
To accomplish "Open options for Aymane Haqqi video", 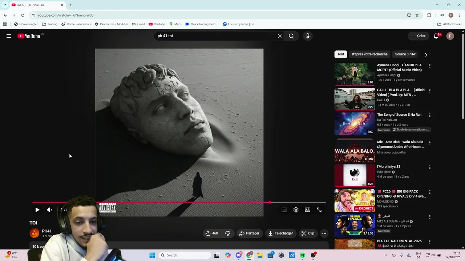I will pyautogui.click(x=430, y=66).
